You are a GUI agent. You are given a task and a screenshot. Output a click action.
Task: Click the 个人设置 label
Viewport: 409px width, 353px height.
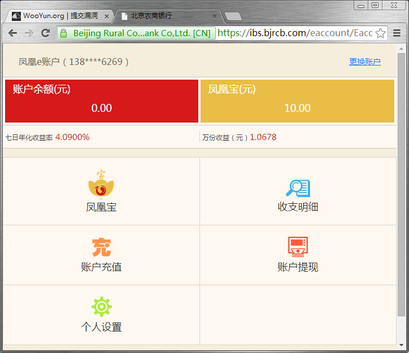tap(102, 327)
